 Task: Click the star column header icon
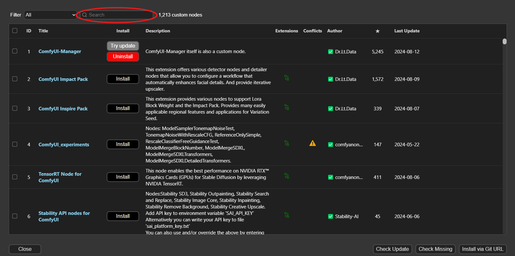pyautogui.click(x=377, y=31)
